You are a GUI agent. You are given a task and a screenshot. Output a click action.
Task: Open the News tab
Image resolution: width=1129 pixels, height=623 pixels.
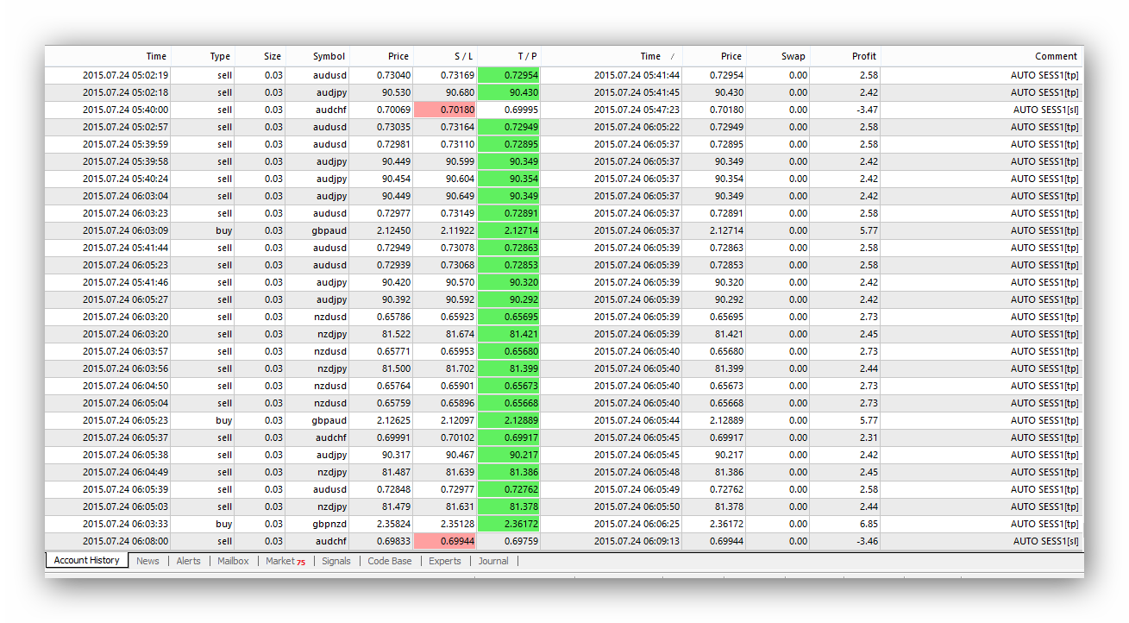pos(147,561)
